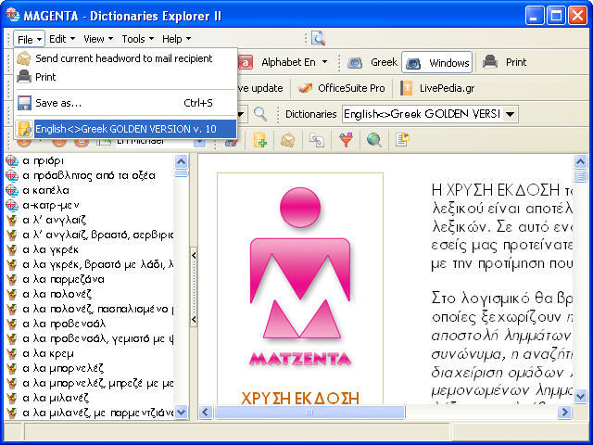Click the OfficeSuite Pro arrow icon

[305, 88]
